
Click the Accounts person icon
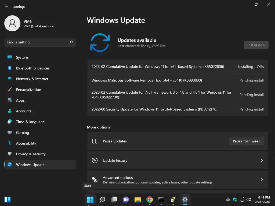point(10,111)
